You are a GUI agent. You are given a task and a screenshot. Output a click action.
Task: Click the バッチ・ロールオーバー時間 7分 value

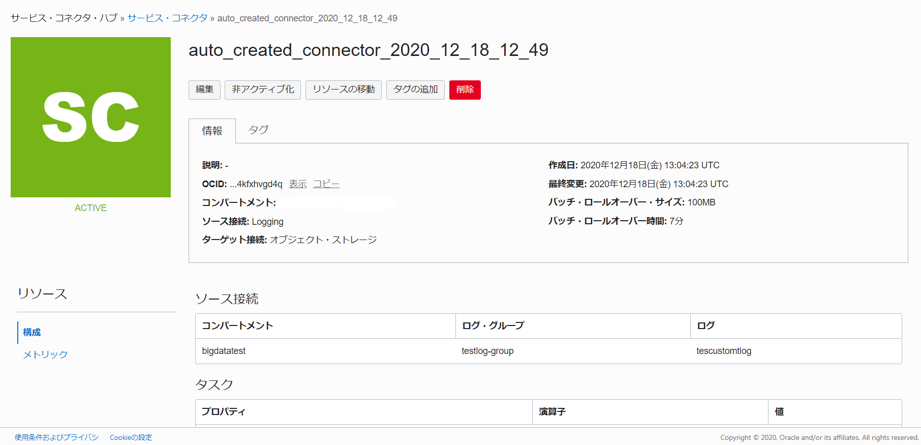(x=677, y=221)
